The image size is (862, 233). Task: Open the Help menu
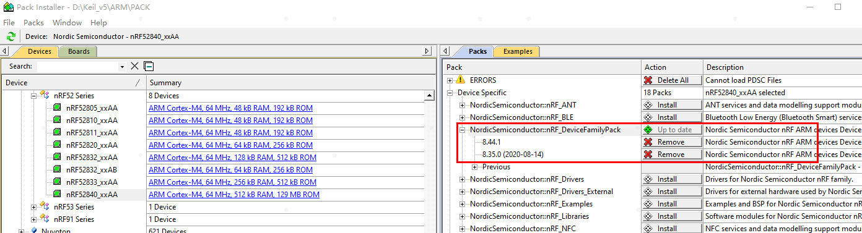98,22
